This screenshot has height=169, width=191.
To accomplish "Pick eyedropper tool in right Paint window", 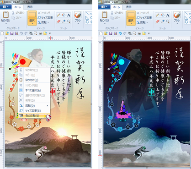I will pyautogui.click(x=163, y=21).
